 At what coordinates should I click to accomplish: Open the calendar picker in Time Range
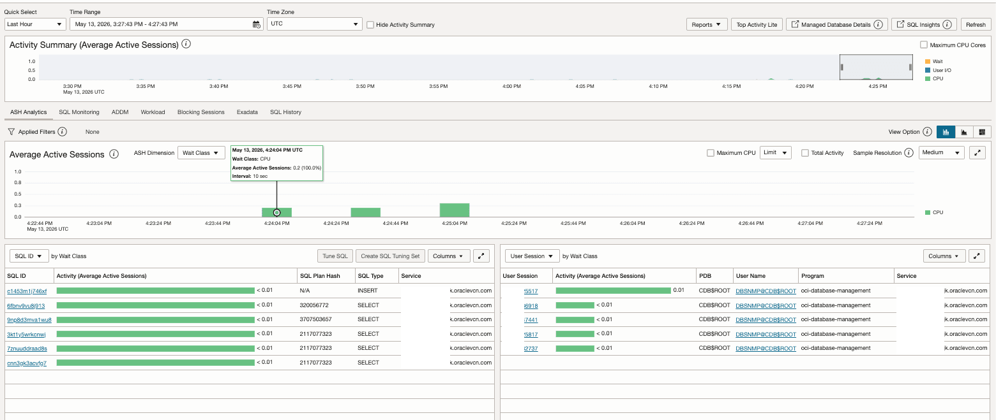(x=256, y=24)
